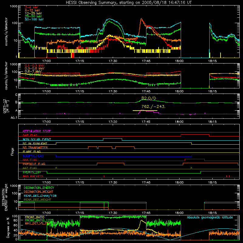Select the FLARE_FLAG label
This screenshot has width=243, height=243.
[32, 152]
